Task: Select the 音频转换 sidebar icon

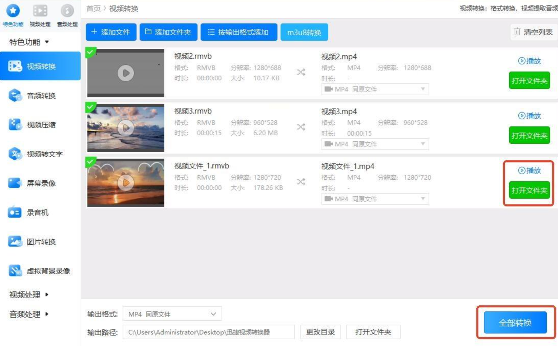Action: tap(15, 95)
